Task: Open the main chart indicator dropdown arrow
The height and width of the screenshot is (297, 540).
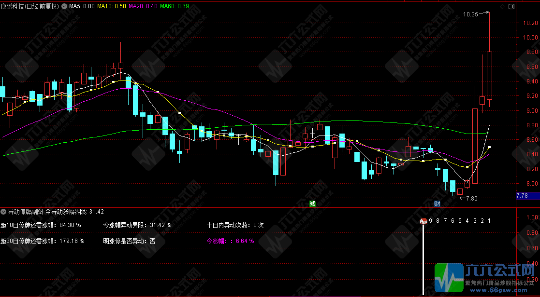Action: pyautogui.click(x=64, y=7)
